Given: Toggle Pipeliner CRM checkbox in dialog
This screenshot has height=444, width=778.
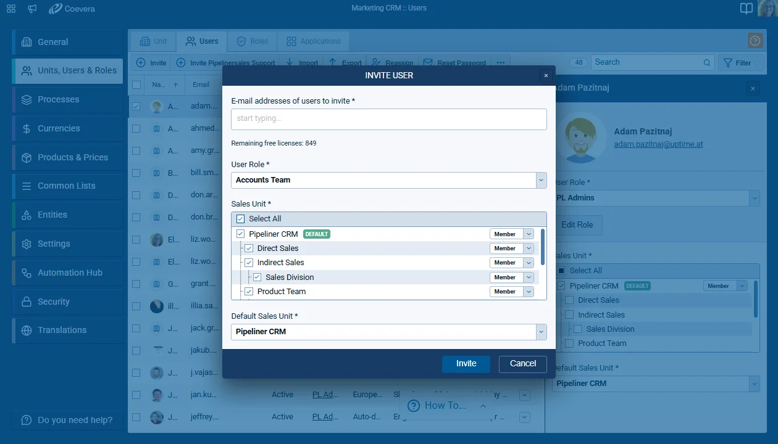Looking at the screenshot, I should click(240, 234).
